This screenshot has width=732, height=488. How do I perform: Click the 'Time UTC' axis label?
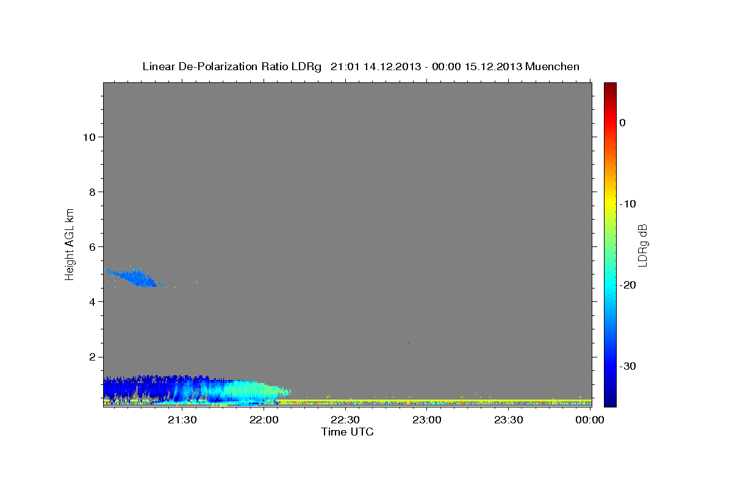pyautogui.click(x=347, y=432)
